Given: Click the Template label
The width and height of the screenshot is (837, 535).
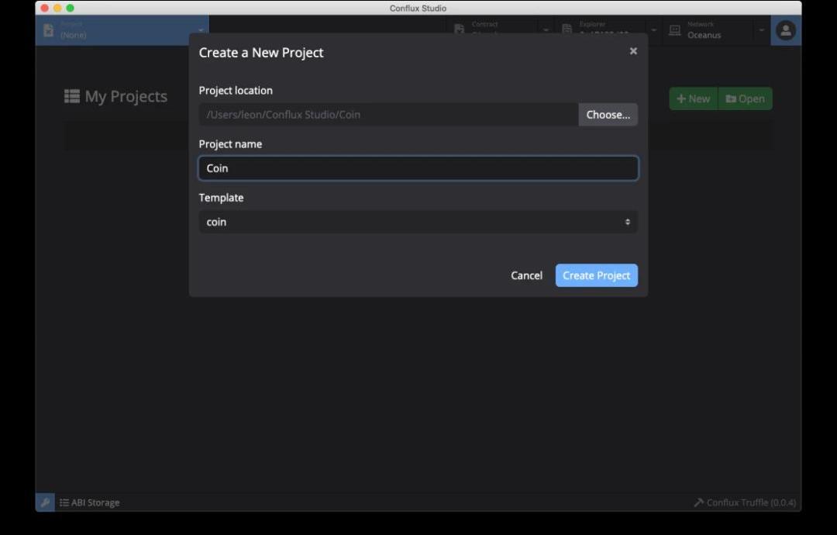Looking at the screenshot, I should click(x=221, y=198).
